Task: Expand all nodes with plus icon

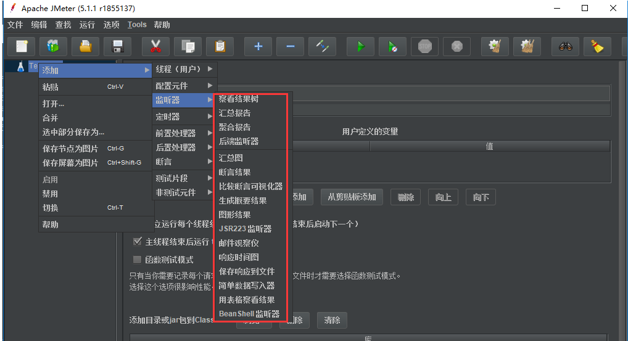Action: coord(258,46)
